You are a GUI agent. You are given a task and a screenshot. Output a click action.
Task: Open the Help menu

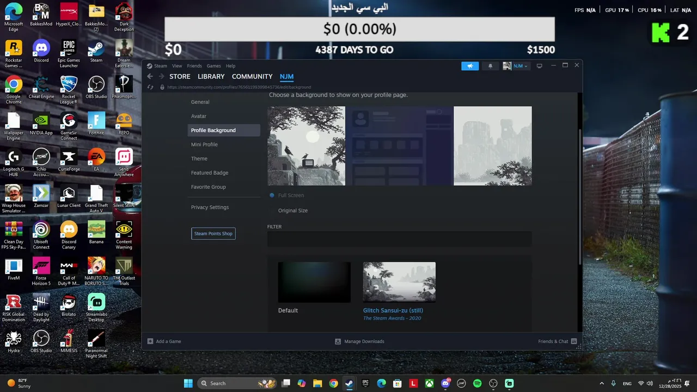(230, 66)
